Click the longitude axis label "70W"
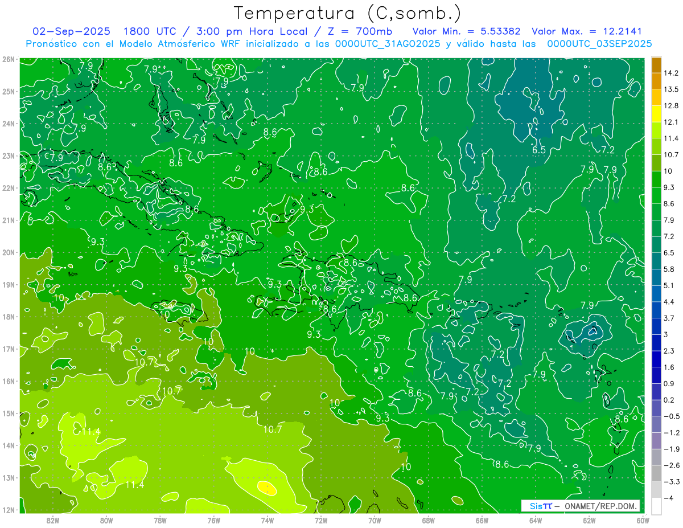Image resolution: width=683 pixels, height=528 pixels. 375,520
